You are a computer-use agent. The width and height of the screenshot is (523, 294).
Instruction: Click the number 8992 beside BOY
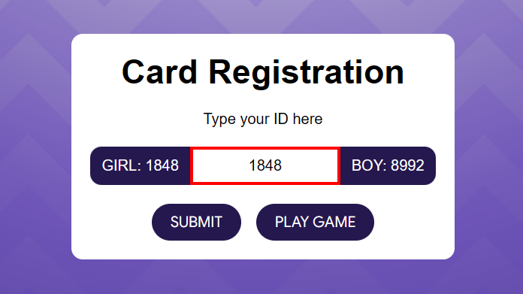pyautogui.click(x=407, y=165)
